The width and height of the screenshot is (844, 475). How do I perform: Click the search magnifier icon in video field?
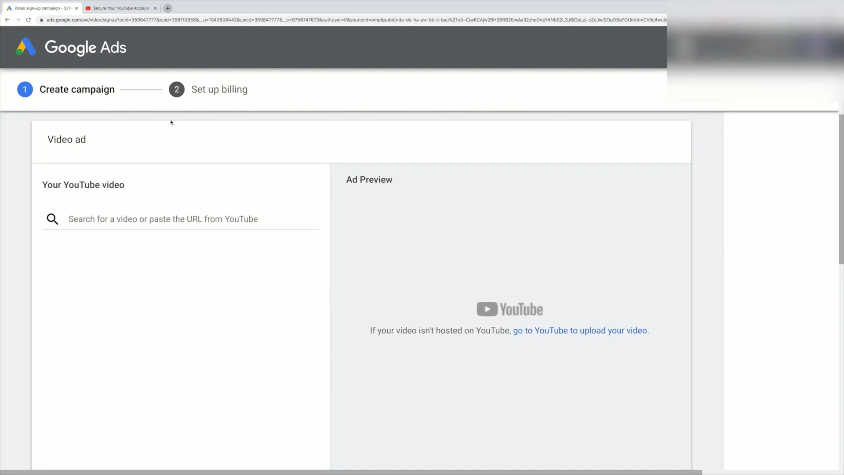52,219
